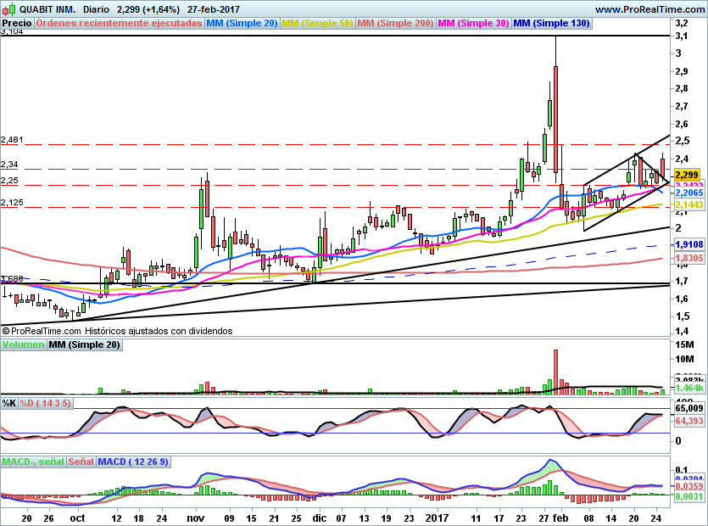Viewport: 708px width, 526px height.
Task: Click the %K stochastic label
Action: tap(9, 403)
